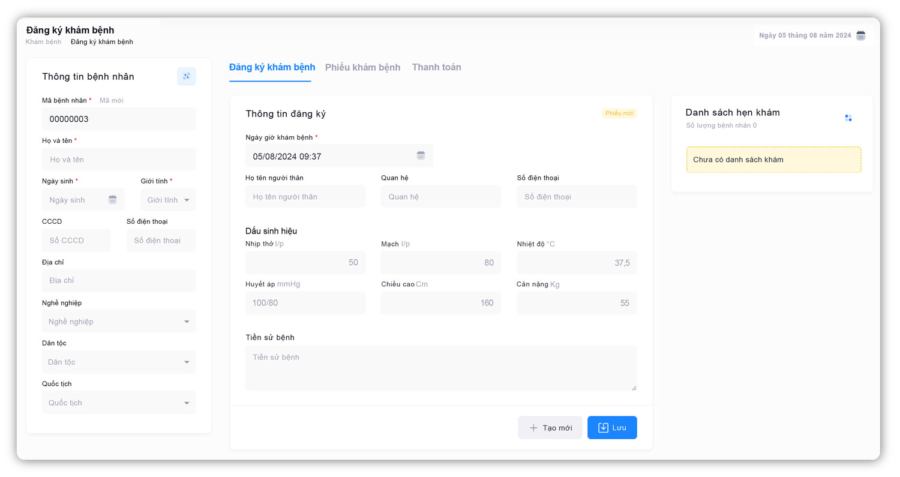Click the scan icon beside Thông tin bệnh nhân
This screenshot has height=477, width=900.
click(x=186, y=76)
